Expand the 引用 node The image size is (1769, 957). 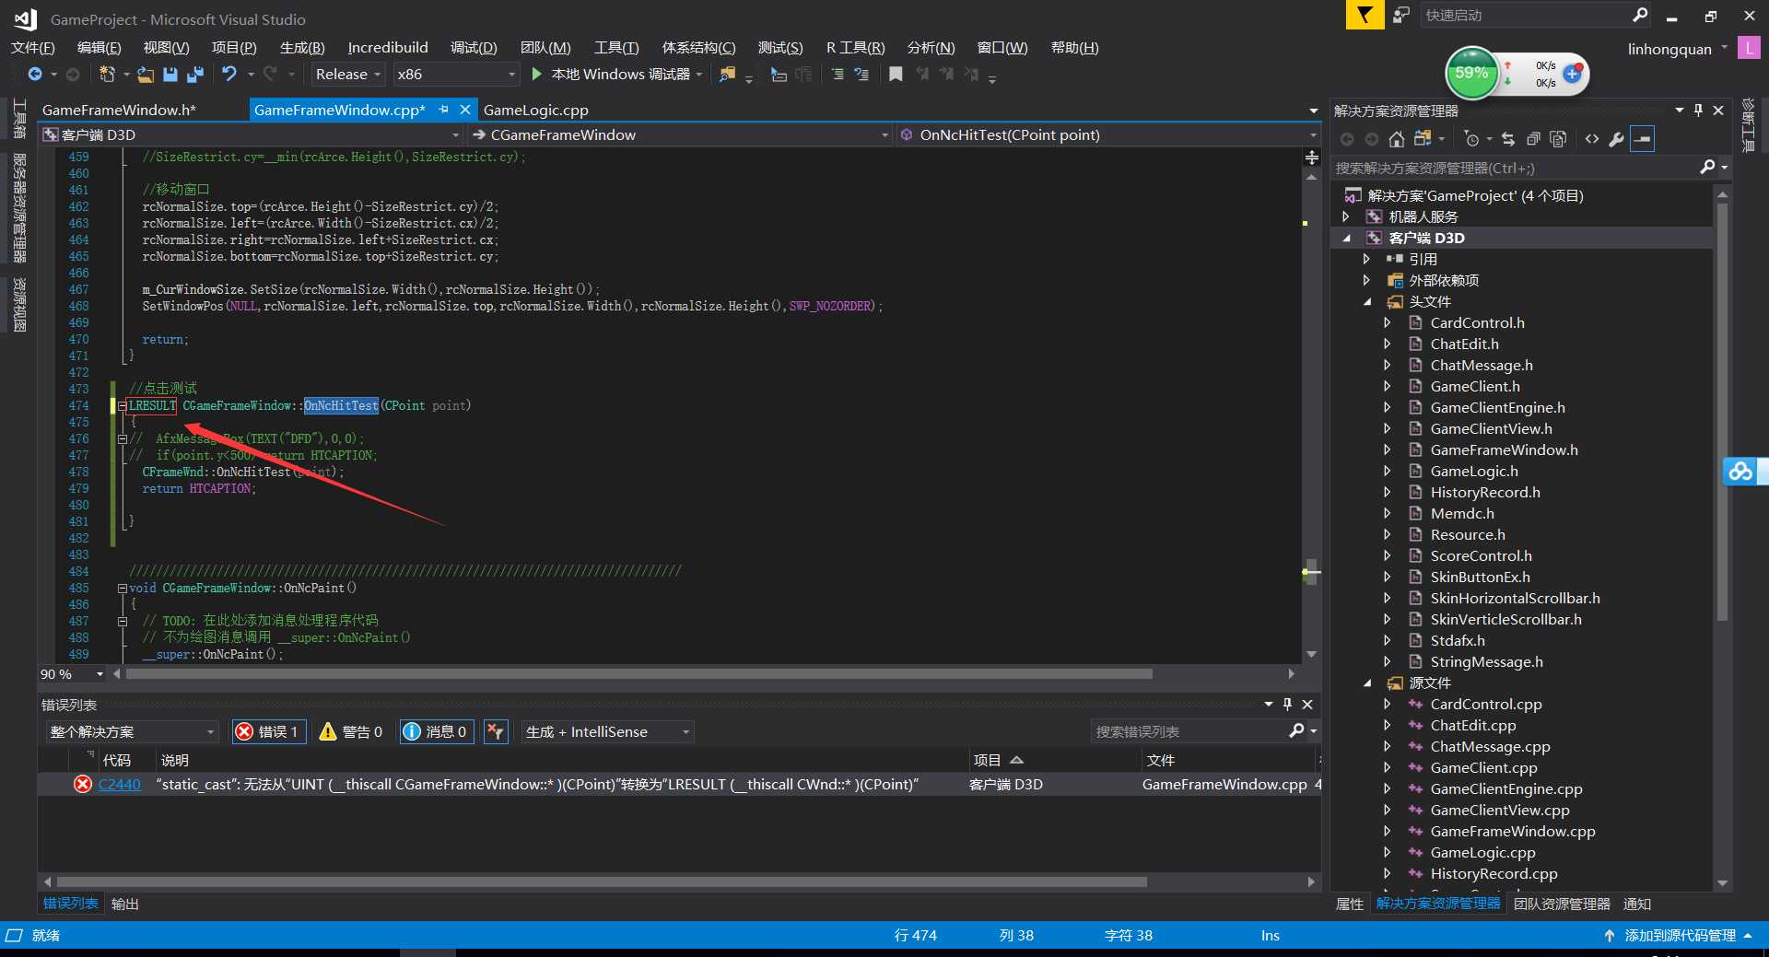(1366, 259)
